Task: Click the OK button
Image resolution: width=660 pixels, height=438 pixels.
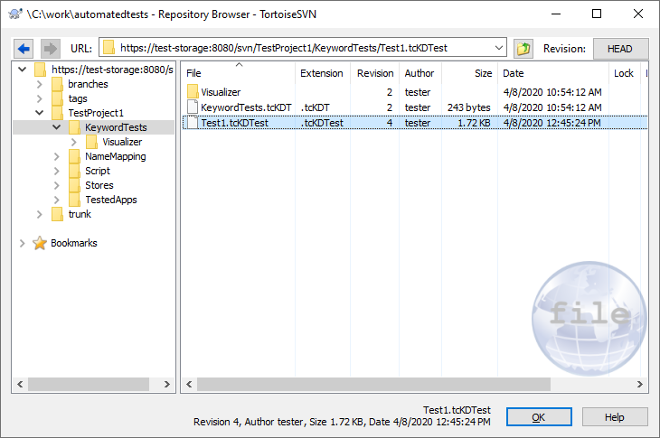Action: [538, 417]
